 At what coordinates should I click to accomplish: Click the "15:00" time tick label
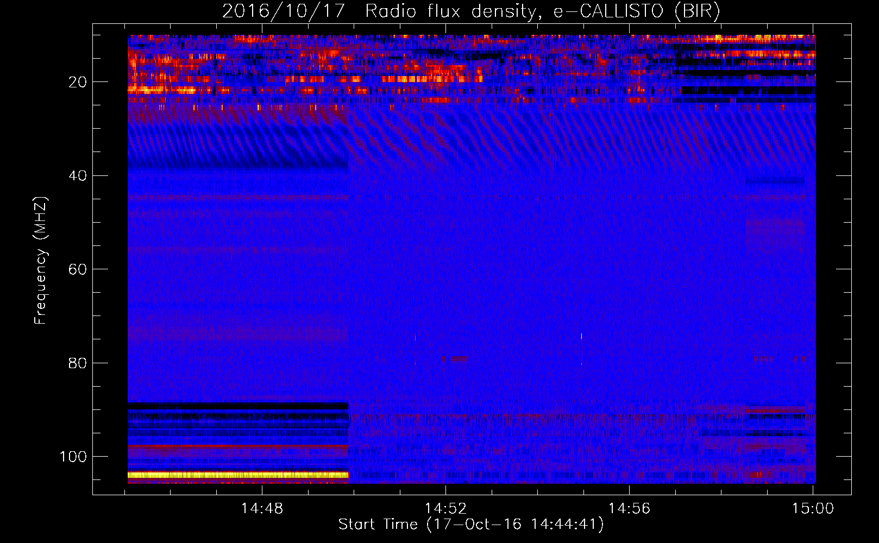pyautogui.click(x=813, y=509)
